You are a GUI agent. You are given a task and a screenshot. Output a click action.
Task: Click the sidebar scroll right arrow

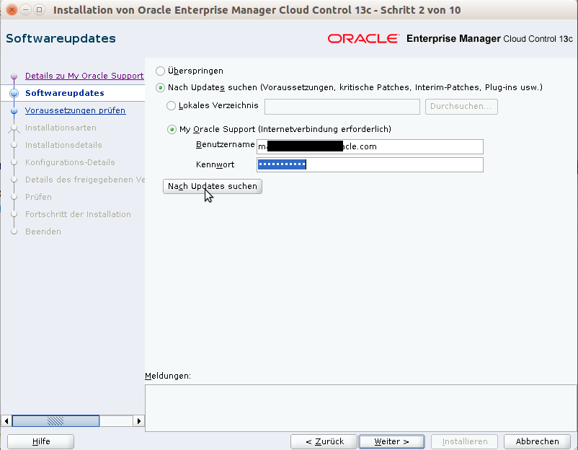(138, 421)
